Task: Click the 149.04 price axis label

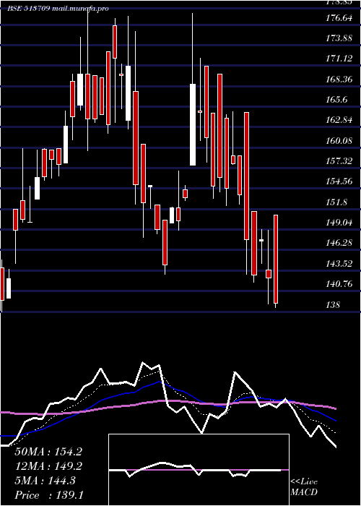Action: [x=339, y=223]
